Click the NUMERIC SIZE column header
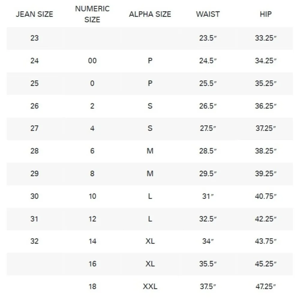300x300 pixels. 92,14
